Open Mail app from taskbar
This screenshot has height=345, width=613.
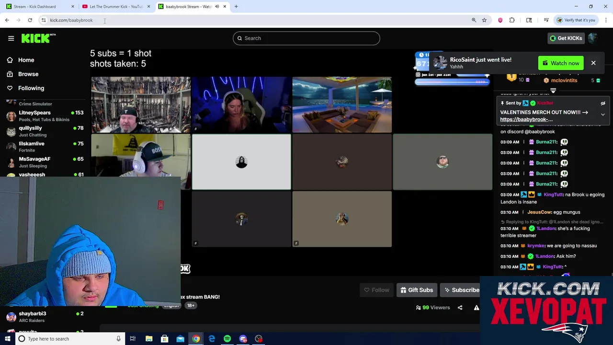tap(180, 339)
